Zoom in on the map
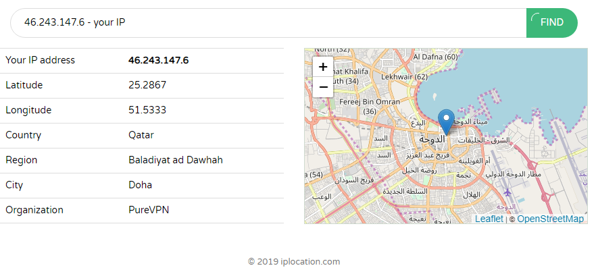This screenshot has width=596, height=272. pos(323,67)
